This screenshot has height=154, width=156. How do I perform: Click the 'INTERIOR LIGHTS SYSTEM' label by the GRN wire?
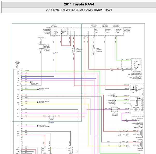[44, 89]
